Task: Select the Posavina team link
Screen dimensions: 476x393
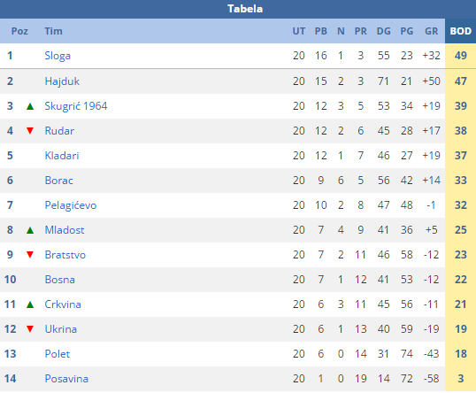Action: coord(66,379)
